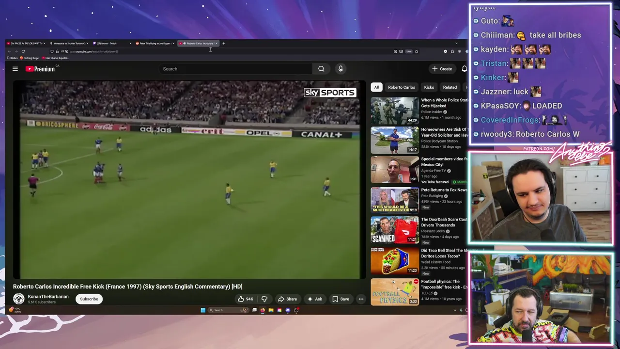The width and height of the screenshot is (620, 349).
Task: Switch to the Peter Thiel Joe Rogan tab
Action: [155, 43]
